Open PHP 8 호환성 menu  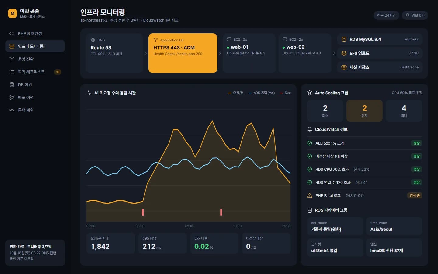point(35,33)
